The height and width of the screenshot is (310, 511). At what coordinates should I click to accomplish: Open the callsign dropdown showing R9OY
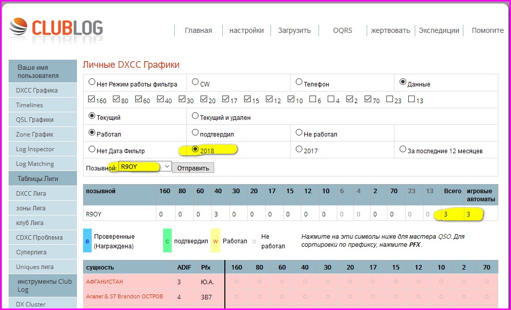point(145,167)
